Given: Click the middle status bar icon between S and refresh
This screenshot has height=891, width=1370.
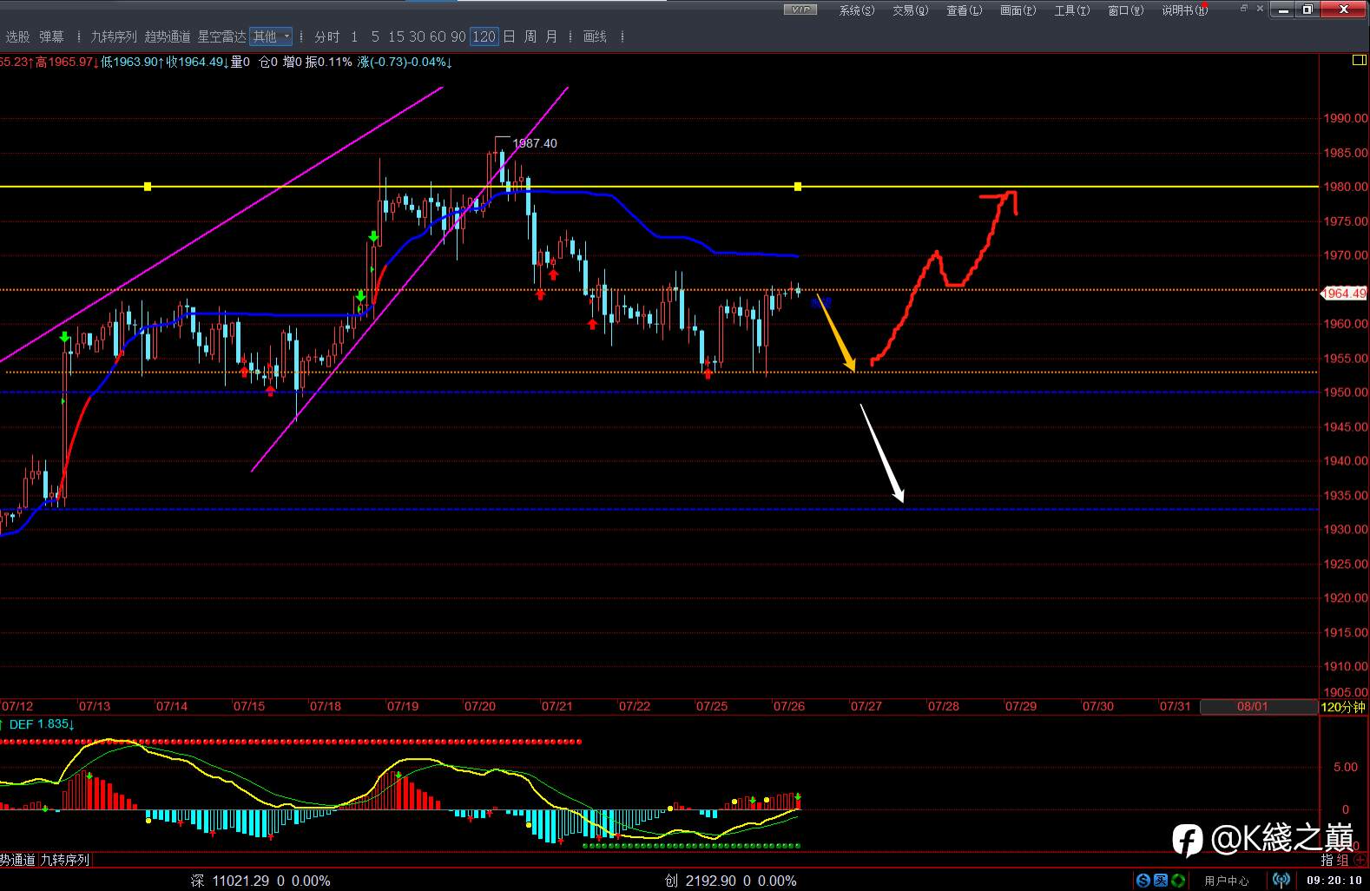Looking at the screenshot, I should click(x=1160, y=881).
